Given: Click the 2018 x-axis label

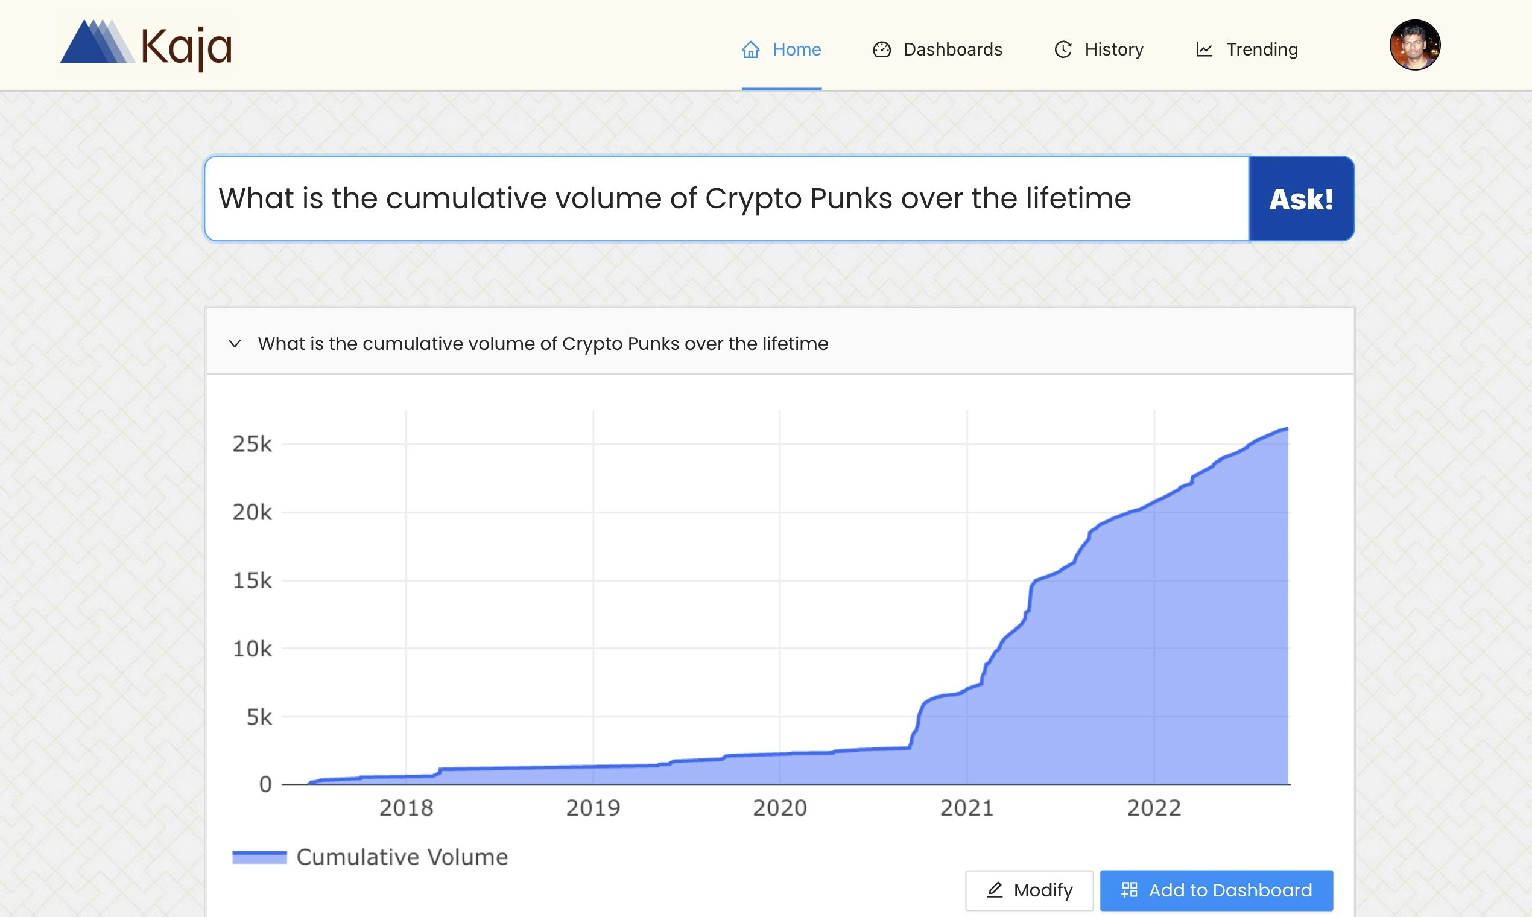Looking at the screenshot, I should pyautogui.click(x=407, y=808).
